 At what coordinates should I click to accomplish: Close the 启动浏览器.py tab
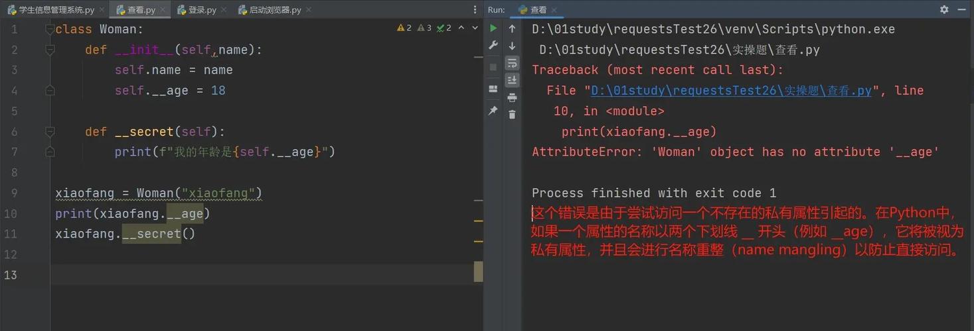(309, 10)
